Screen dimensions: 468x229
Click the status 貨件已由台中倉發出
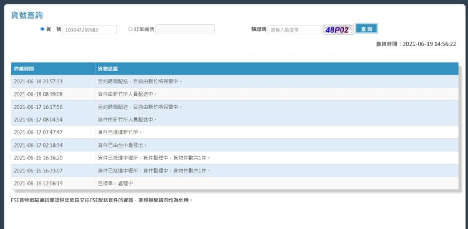(x=122, y=145)
